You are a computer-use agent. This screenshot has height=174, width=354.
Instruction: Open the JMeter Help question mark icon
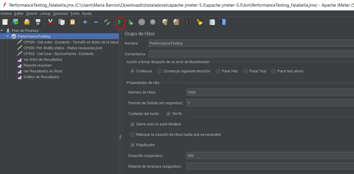[x=223, y=22]
